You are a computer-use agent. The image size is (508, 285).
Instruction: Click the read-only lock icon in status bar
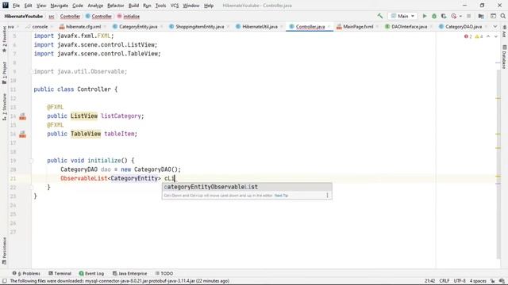(x=492, y=281)
